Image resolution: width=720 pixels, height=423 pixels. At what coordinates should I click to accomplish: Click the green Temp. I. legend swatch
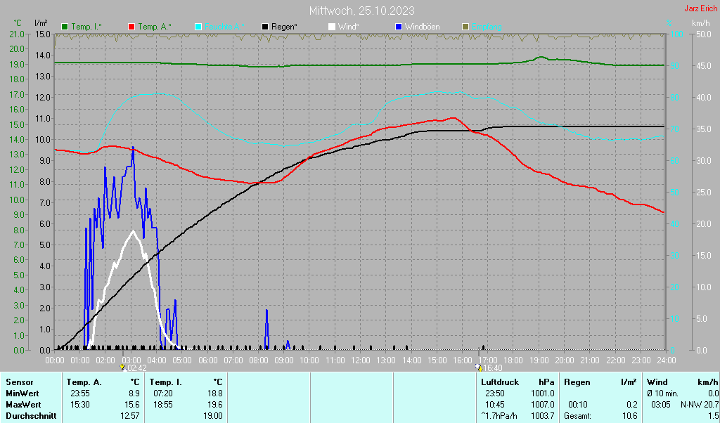[65, 27]
